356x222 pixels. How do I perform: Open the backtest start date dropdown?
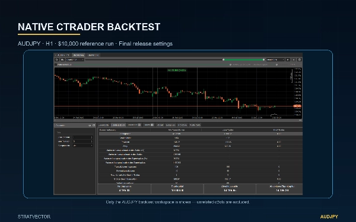tap(75, 60)
